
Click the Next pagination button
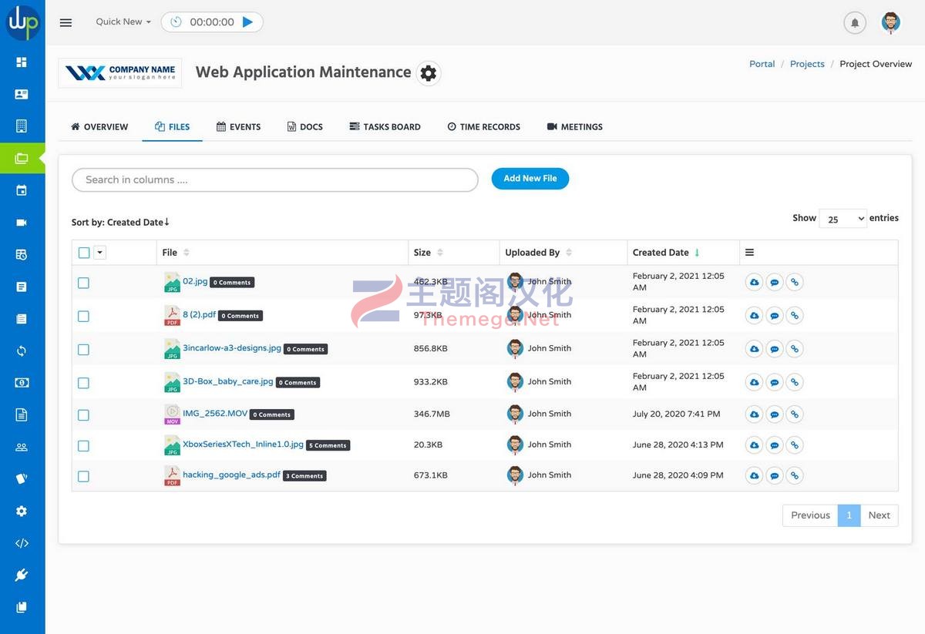pos(879,515)
